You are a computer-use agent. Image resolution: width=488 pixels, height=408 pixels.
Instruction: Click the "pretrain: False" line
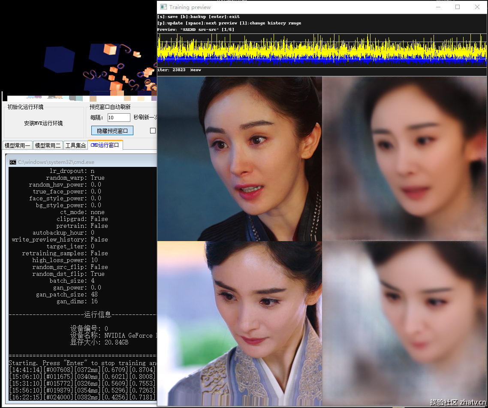[82, 226]
